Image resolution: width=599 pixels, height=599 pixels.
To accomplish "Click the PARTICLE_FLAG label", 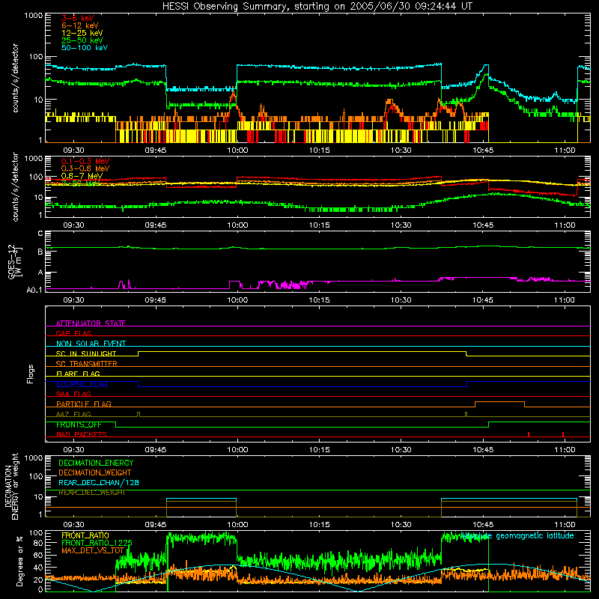I will point(84,404).
